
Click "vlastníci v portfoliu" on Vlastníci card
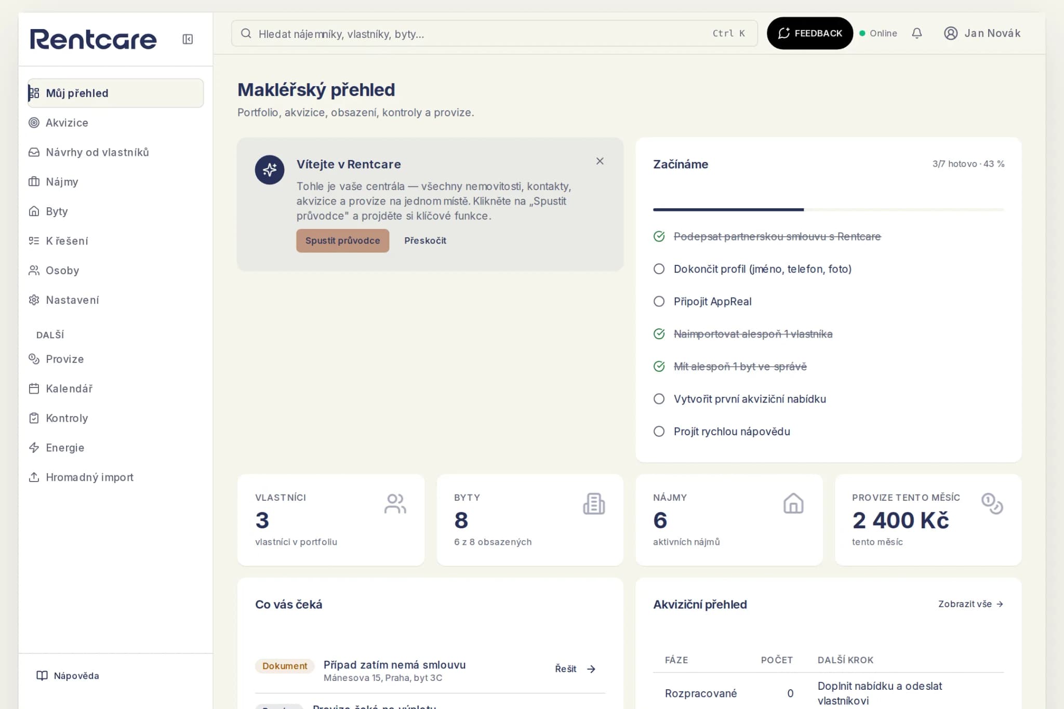tap(296, 542)
